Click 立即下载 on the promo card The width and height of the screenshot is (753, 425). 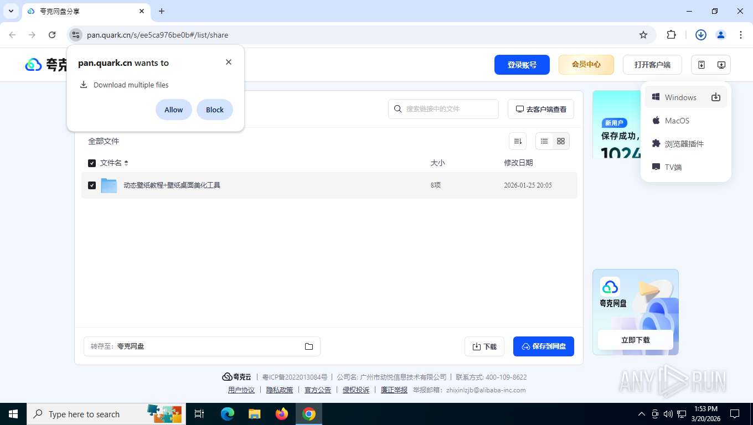pyautogui.click(x=636, y=340)
